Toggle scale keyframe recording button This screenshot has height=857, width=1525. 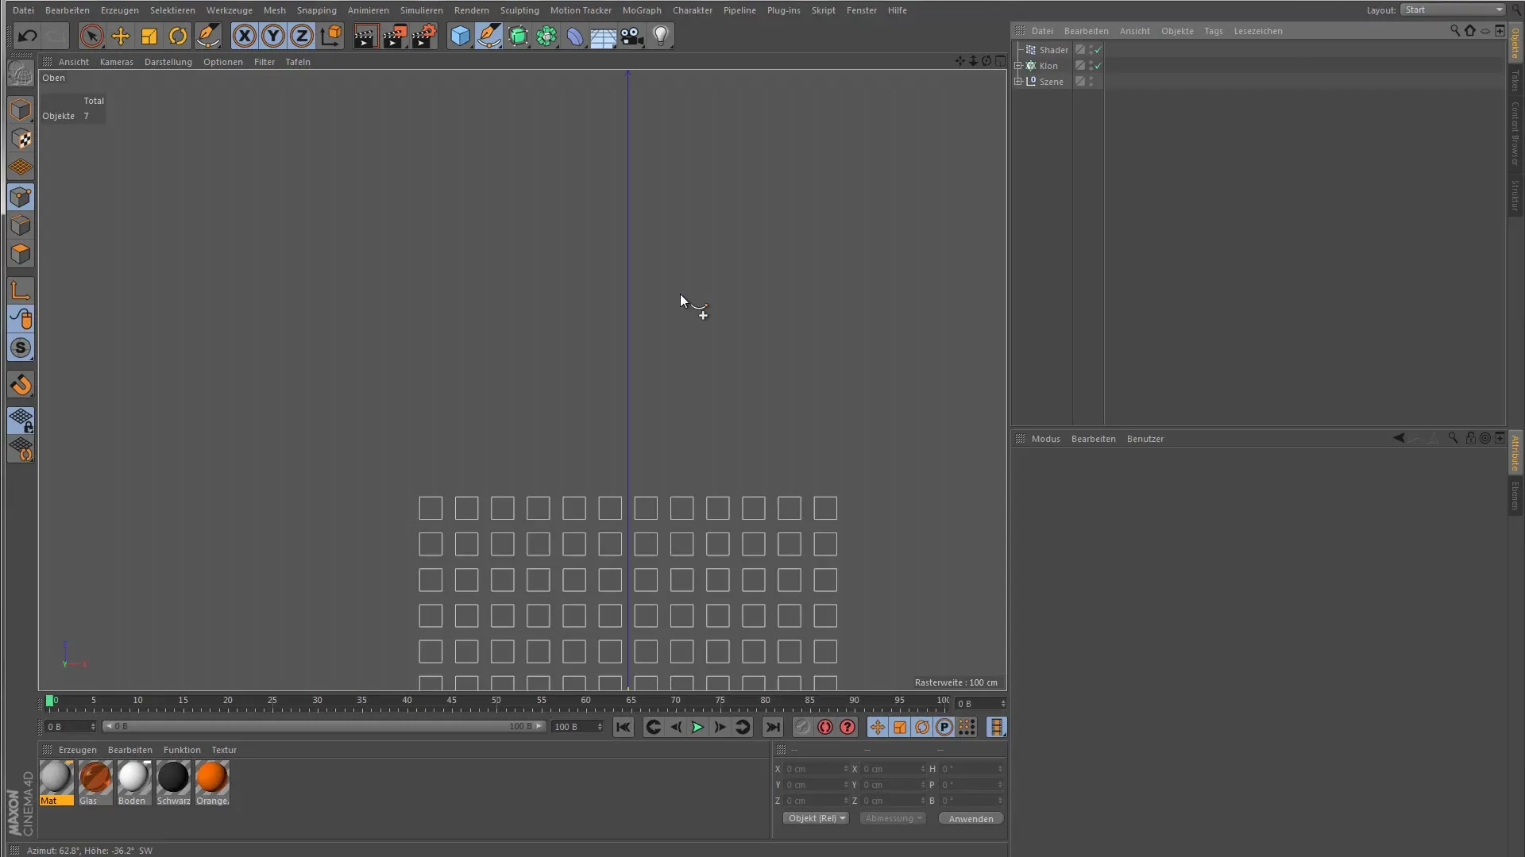pos(899,727)
